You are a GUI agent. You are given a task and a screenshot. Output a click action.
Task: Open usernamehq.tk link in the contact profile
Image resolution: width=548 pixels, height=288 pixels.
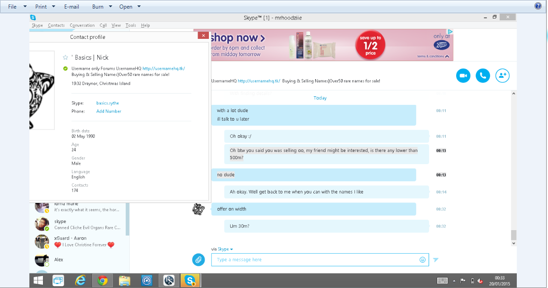click(x=164, y=69)
